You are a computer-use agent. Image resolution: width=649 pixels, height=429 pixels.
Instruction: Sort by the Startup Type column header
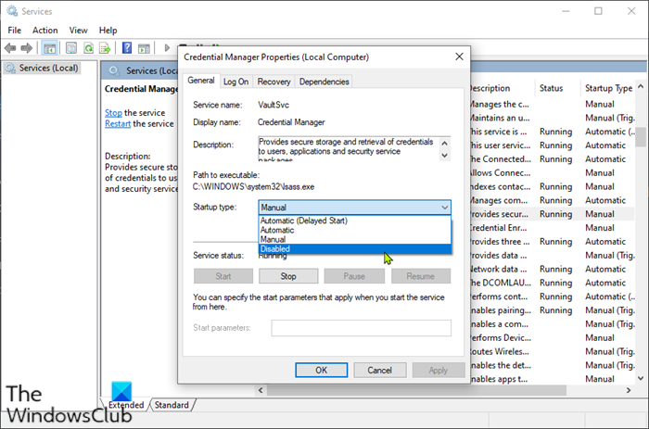tap(608, 88)
